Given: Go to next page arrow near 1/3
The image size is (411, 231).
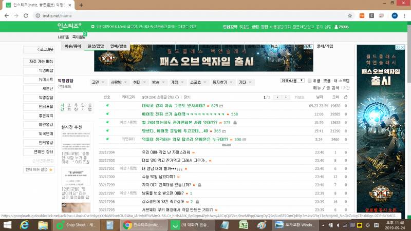Looking at the screenshot, I should click(x=286, y=97).
